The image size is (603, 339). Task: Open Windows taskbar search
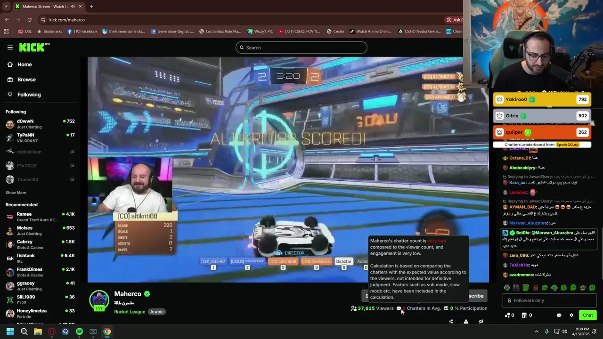point(24,331)
